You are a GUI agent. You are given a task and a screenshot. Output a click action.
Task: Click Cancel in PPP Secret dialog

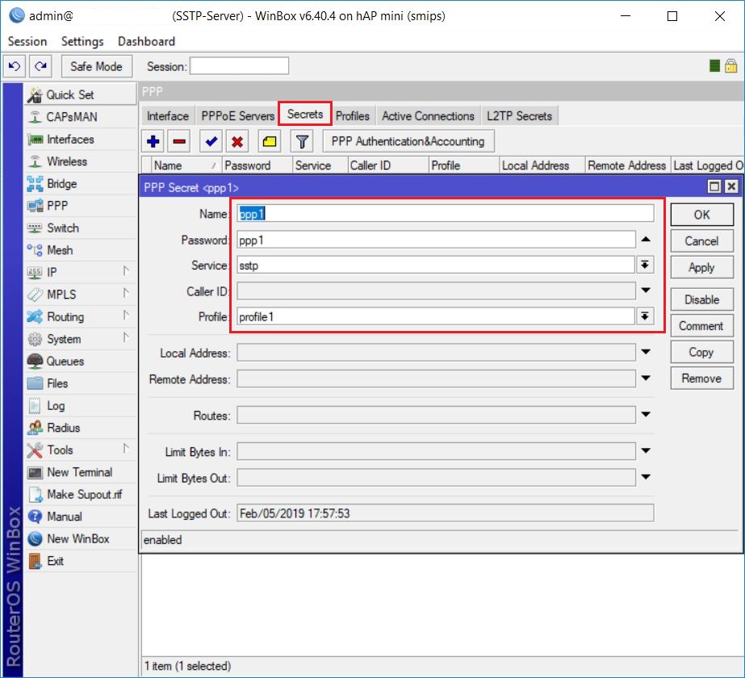[701, 241]
